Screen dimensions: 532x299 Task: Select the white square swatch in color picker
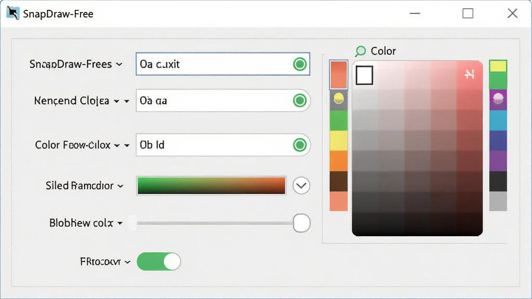[x=364, y=75]
